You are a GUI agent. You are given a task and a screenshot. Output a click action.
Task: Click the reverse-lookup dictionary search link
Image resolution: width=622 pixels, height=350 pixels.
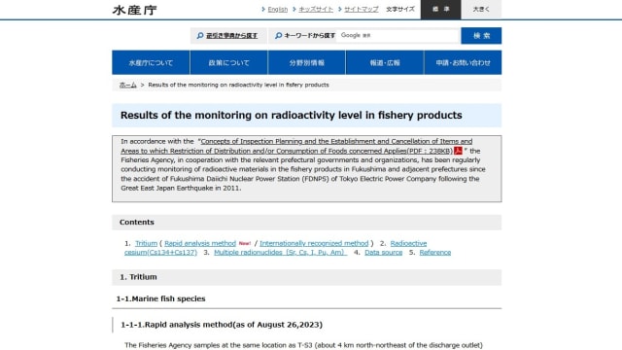[231, 36]
